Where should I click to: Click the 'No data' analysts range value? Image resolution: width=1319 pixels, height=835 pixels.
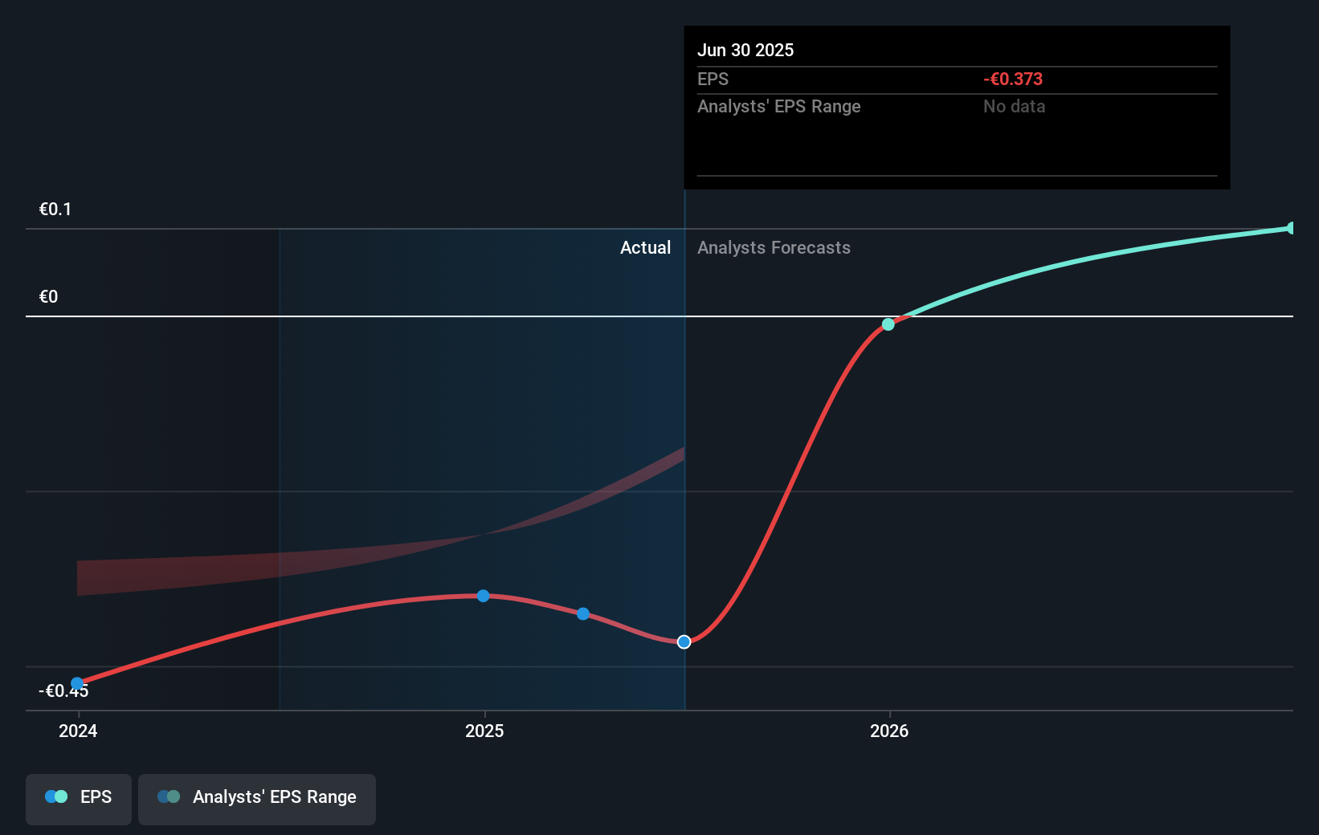coord(1015,106)
